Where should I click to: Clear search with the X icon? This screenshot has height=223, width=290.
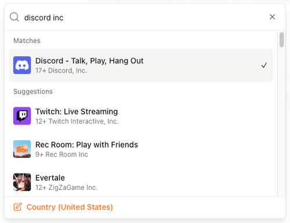click(x=272, y=17)
